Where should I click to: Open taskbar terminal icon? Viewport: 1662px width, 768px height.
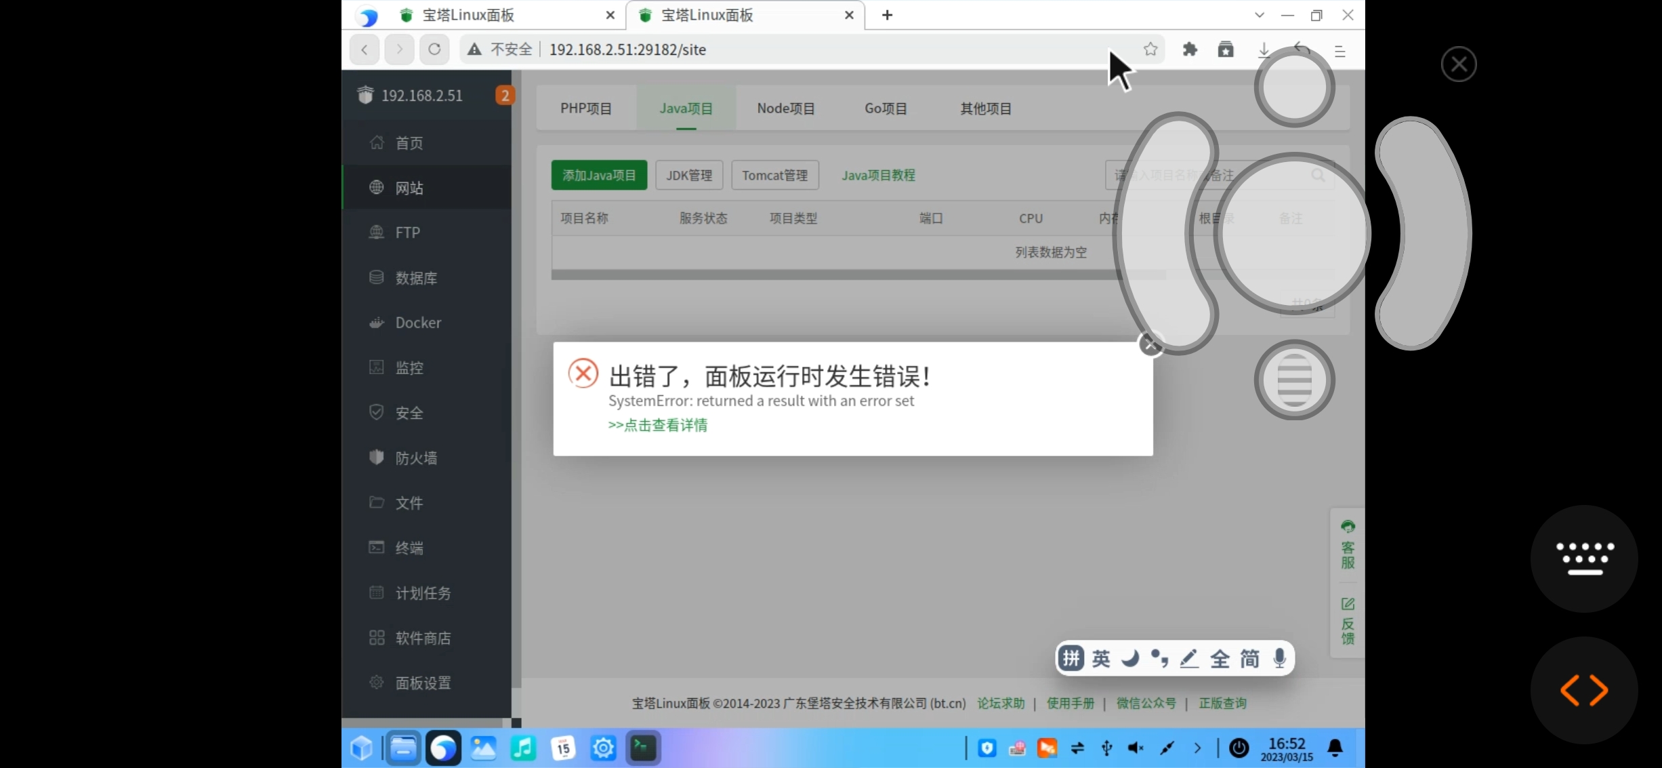click(643, 748)
